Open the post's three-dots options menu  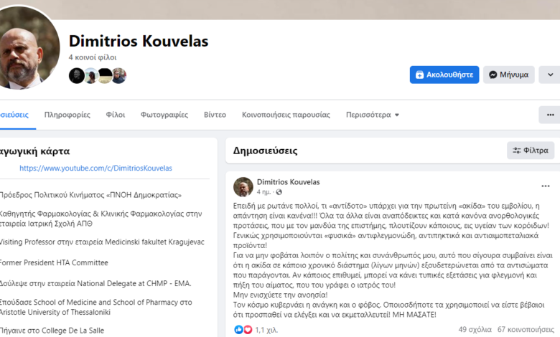[x=546, y=186]
